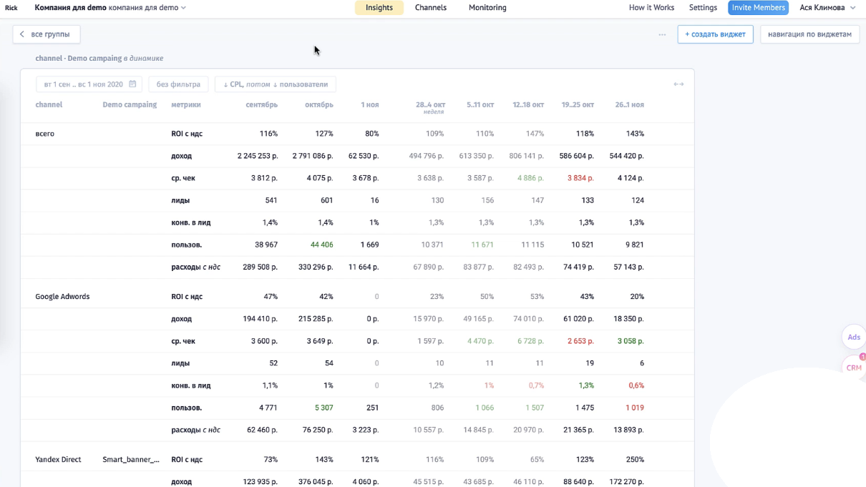Click Google Adwords red conversion 0,6%

point(636,385)
